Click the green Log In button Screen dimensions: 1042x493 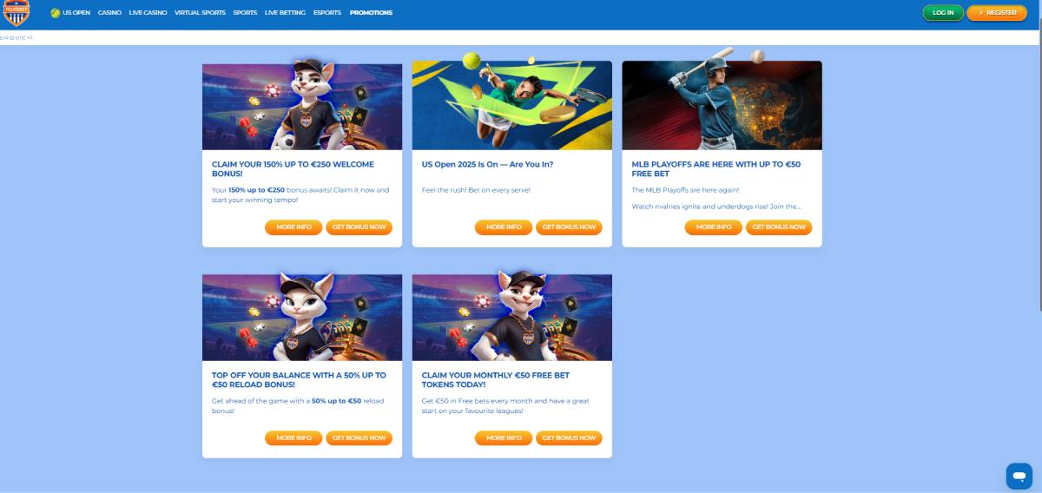[943, 13]
